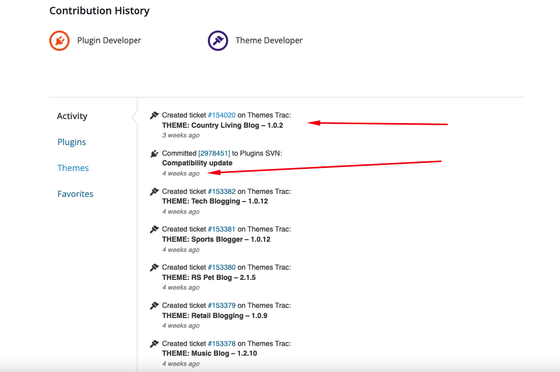560x372 pixels.
Task: Click the brush icon beside RS Pet Blog entry
Action: [x=154, y=267]
